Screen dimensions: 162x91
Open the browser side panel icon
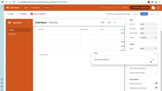pyautogui.click(x=152, y=2)
